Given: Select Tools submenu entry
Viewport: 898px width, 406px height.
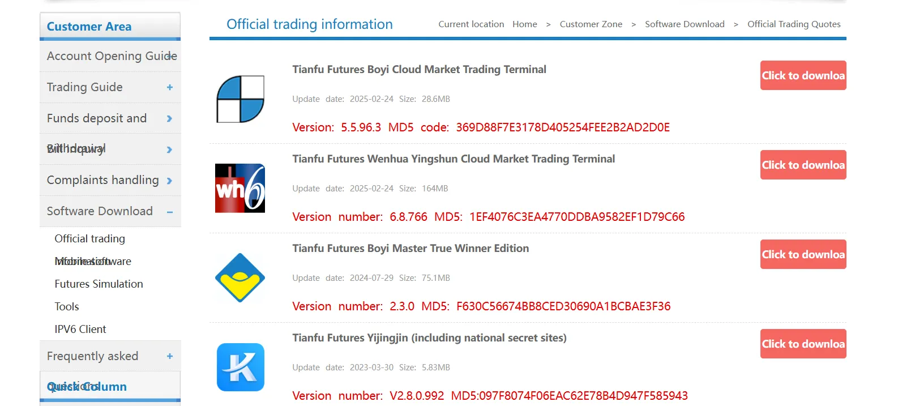Looking at the screenshot, I should [67, 307].
